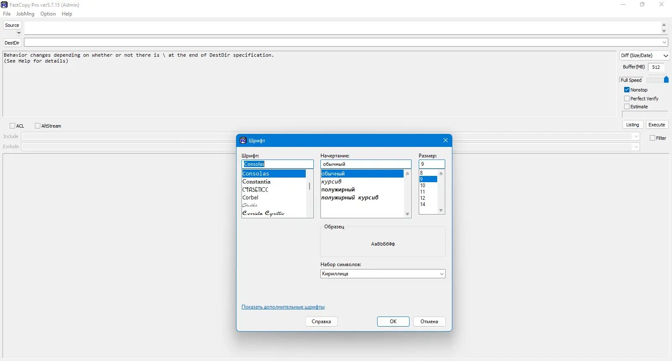
Task: Open the Показать дополнительные шрифты link
Action: pyautogui.click(x=283, y=307)
